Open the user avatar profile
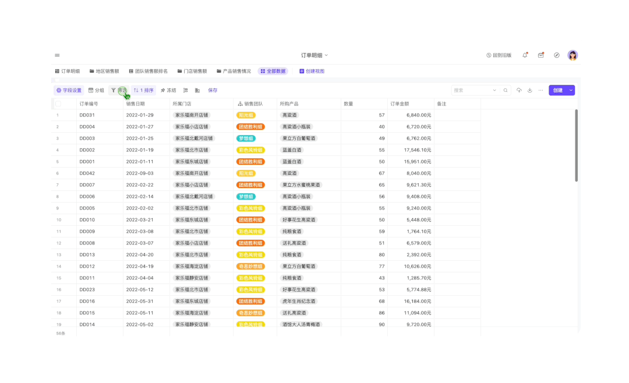629x383 pixels. pyautogui.click(x=573, y=55)
